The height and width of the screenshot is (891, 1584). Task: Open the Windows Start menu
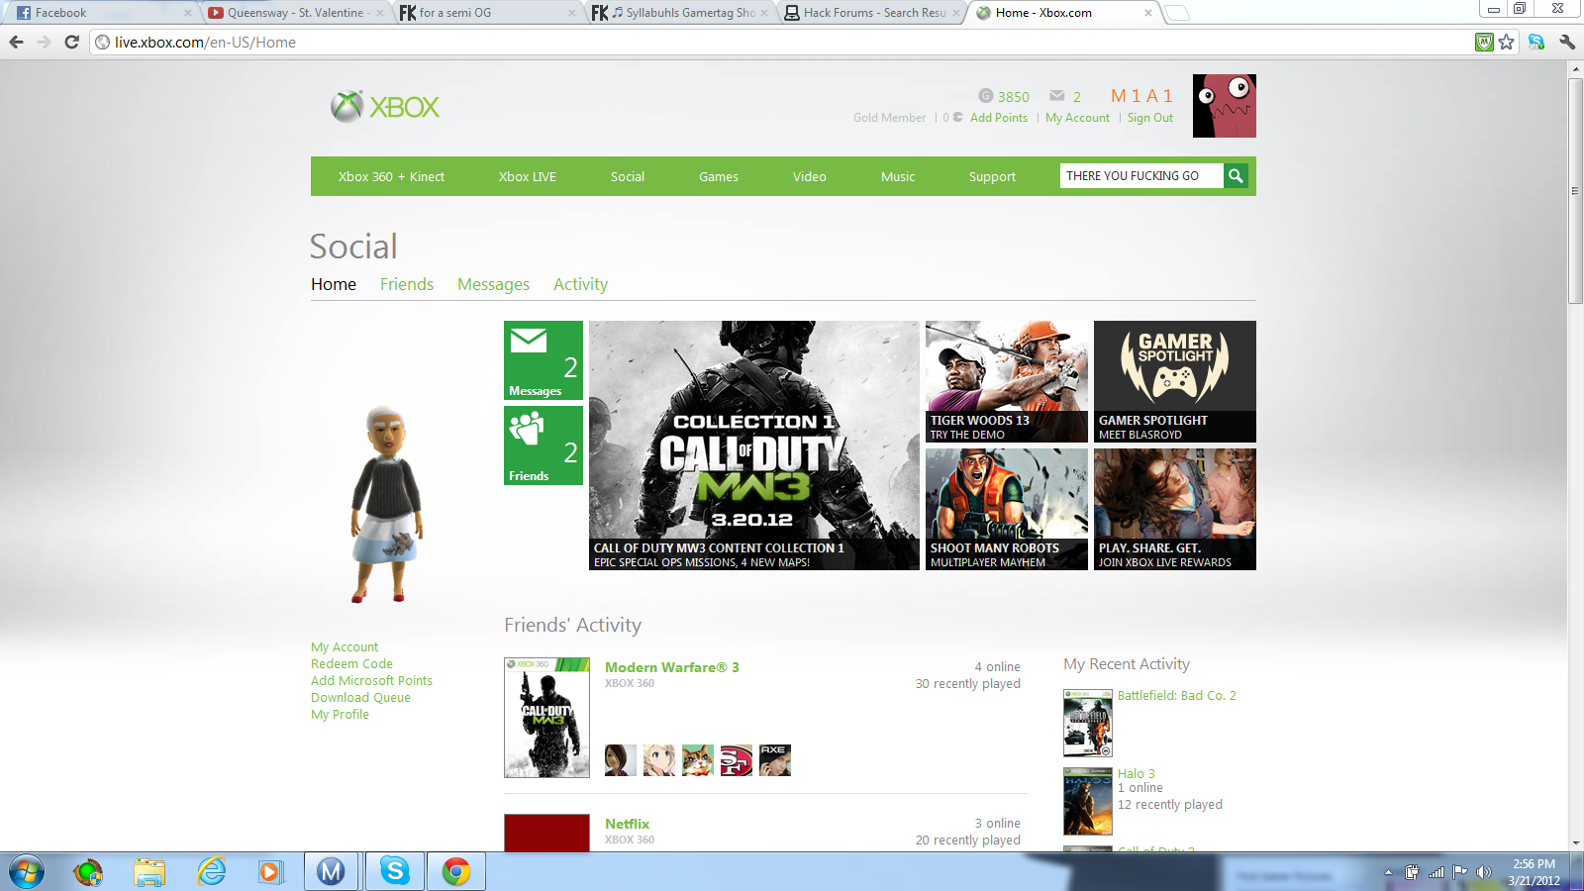tap(27, 872)
